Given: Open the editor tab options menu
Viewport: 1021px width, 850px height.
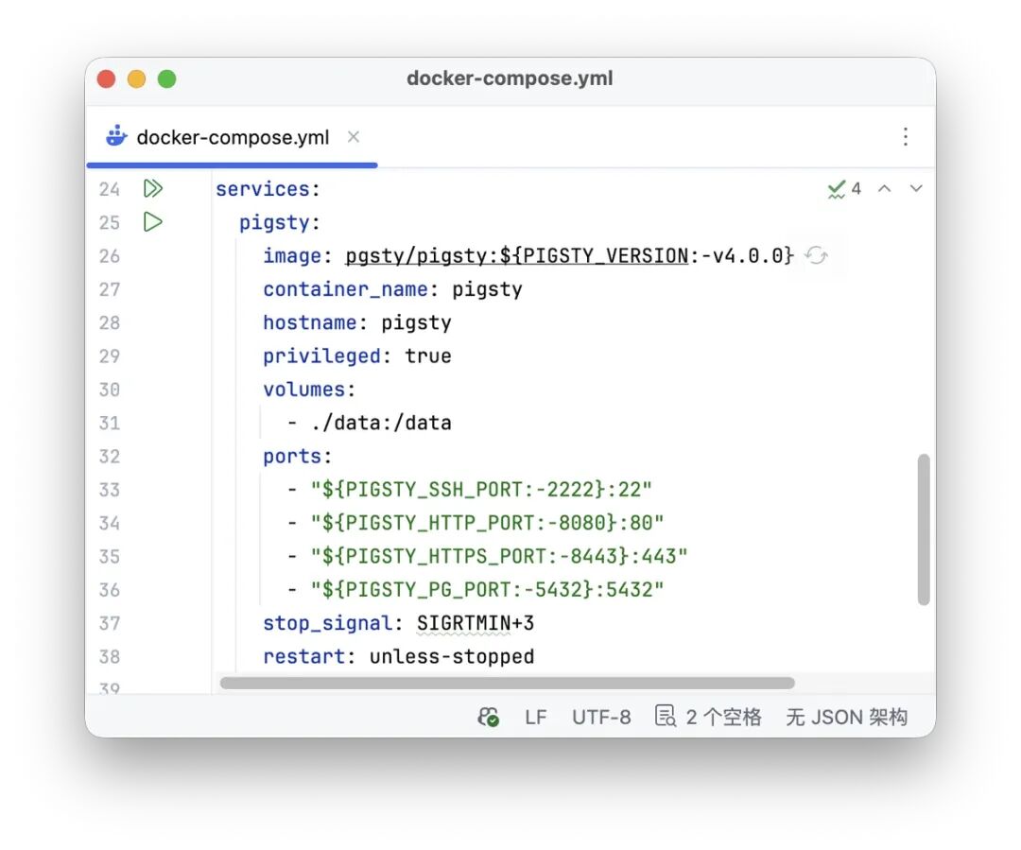Looking at the screenshot, I should coord(905,137).
